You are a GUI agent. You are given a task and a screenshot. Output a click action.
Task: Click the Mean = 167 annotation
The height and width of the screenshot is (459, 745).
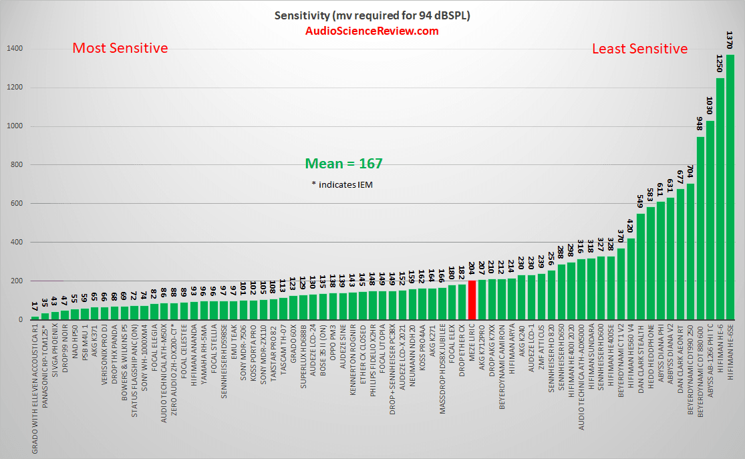click(343, 164)
